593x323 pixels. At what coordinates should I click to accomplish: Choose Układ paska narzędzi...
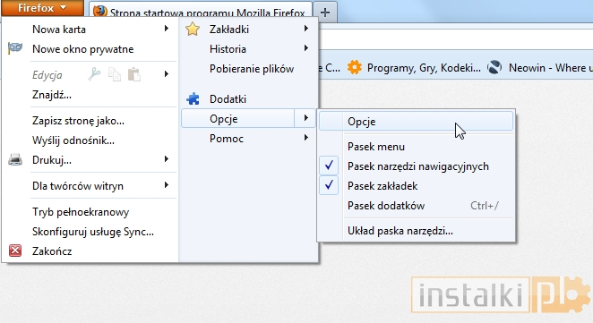point(416,231)
